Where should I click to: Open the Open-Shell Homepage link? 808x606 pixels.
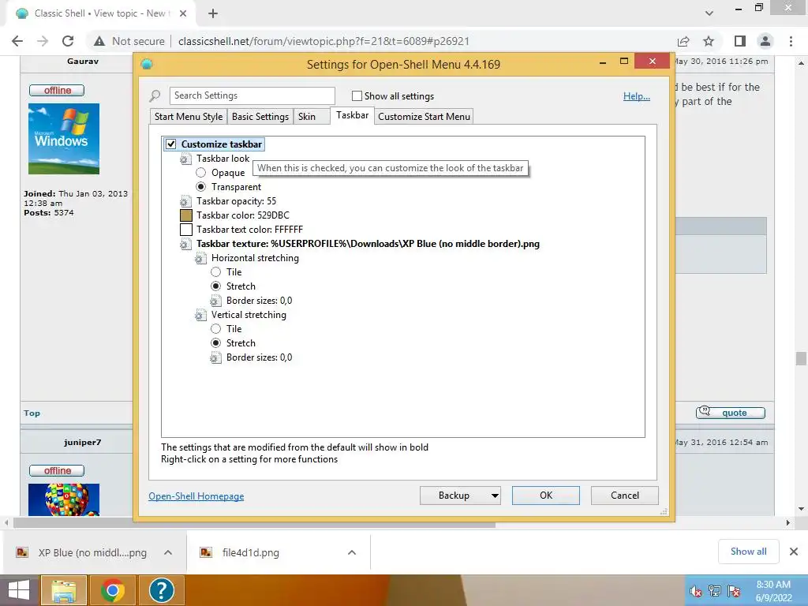[196, 496]
